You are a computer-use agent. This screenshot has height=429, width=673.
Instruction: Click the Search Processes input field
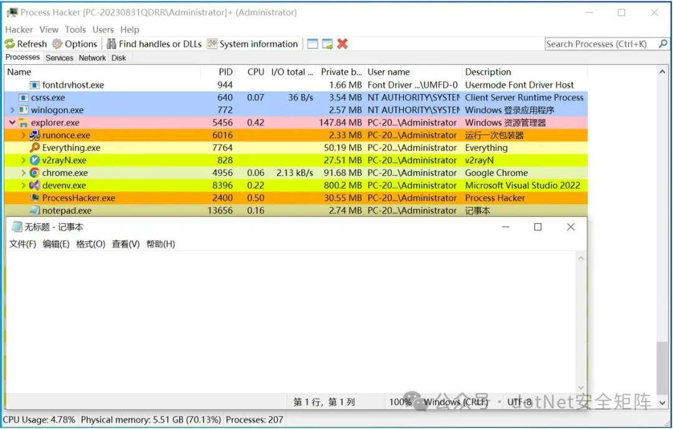click(x=602, y=44)
